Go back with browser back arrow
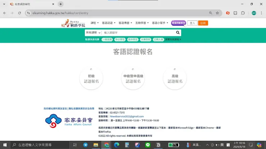Image resolution: width=266 pixels, height=149 pixels. (x=5, y=13)
